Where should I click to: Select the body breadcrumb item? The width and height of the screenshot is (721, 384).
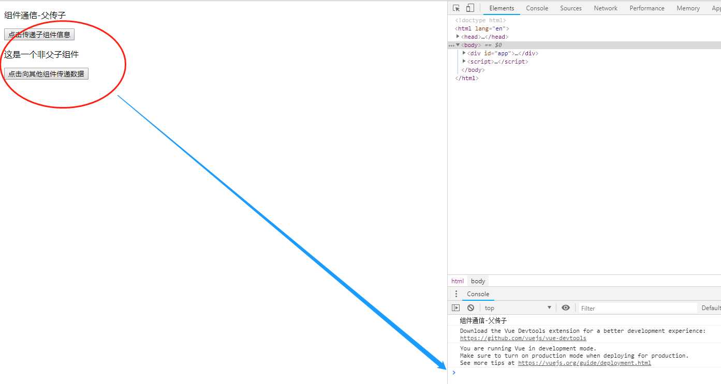click(478, 281)
